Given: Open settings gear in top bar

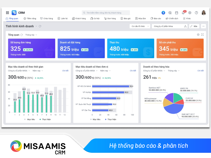Looking at the screenshot, I should point(190,13).
